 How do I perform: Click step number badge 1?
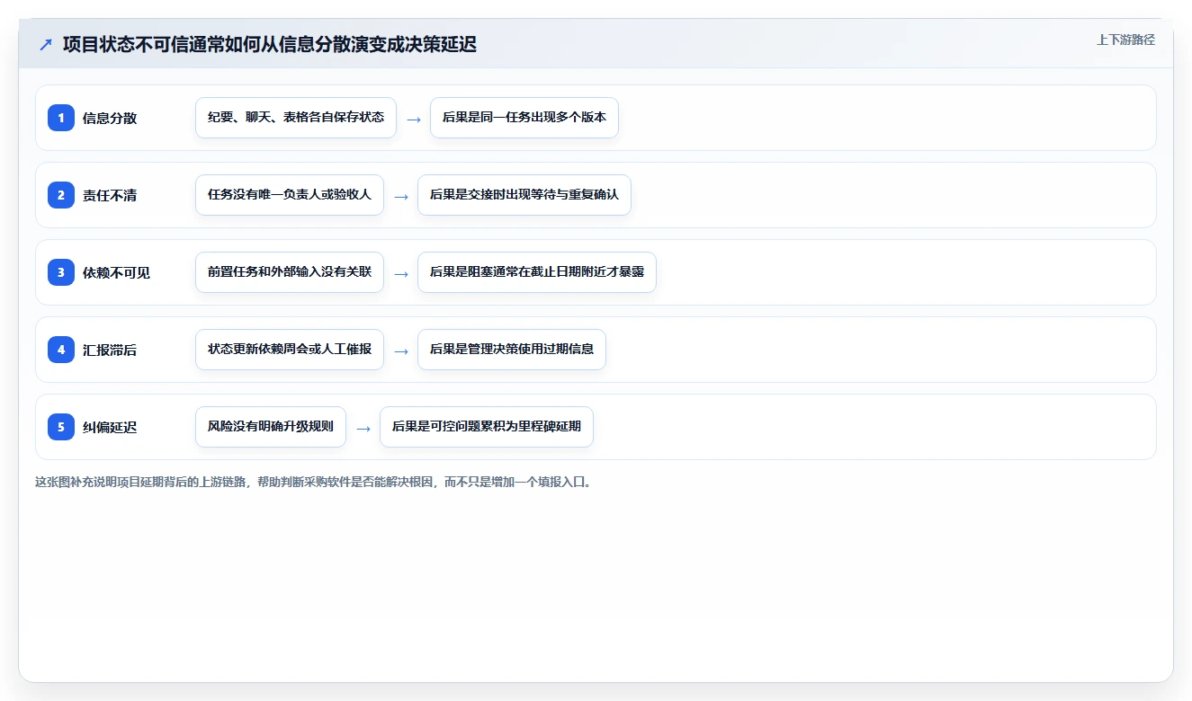click(61, 118)
